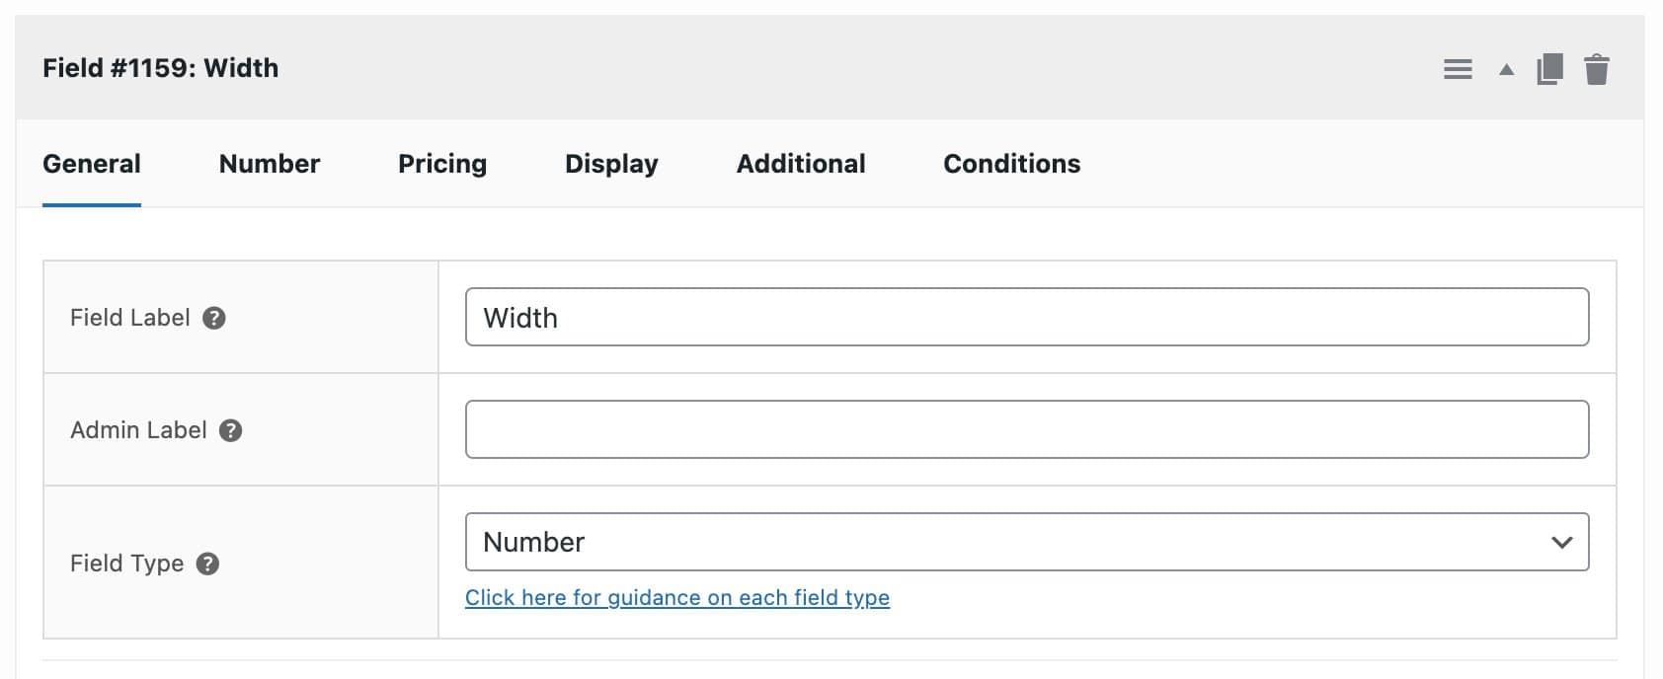Click the Field Type help icon

click(207, 564)
